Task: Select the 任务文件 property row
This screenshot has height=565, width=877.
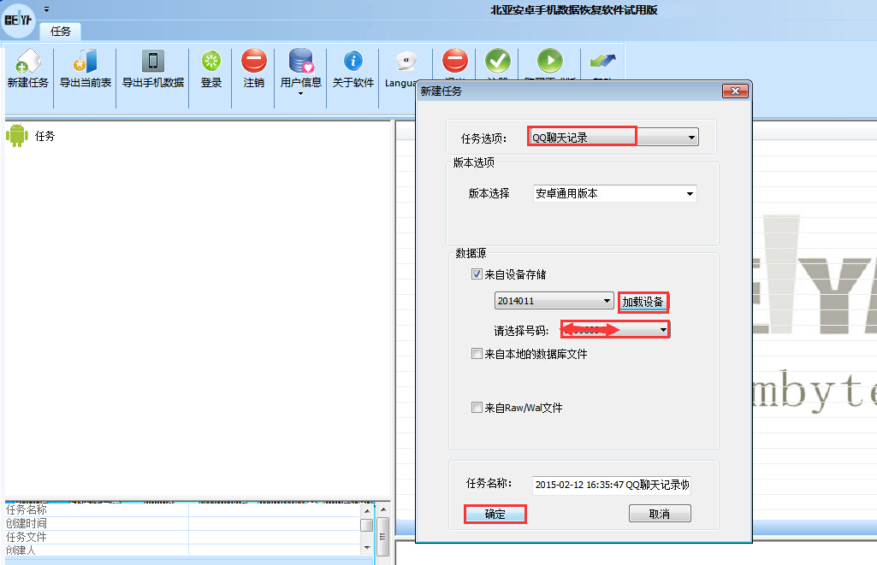Action: tap(182, 537)
